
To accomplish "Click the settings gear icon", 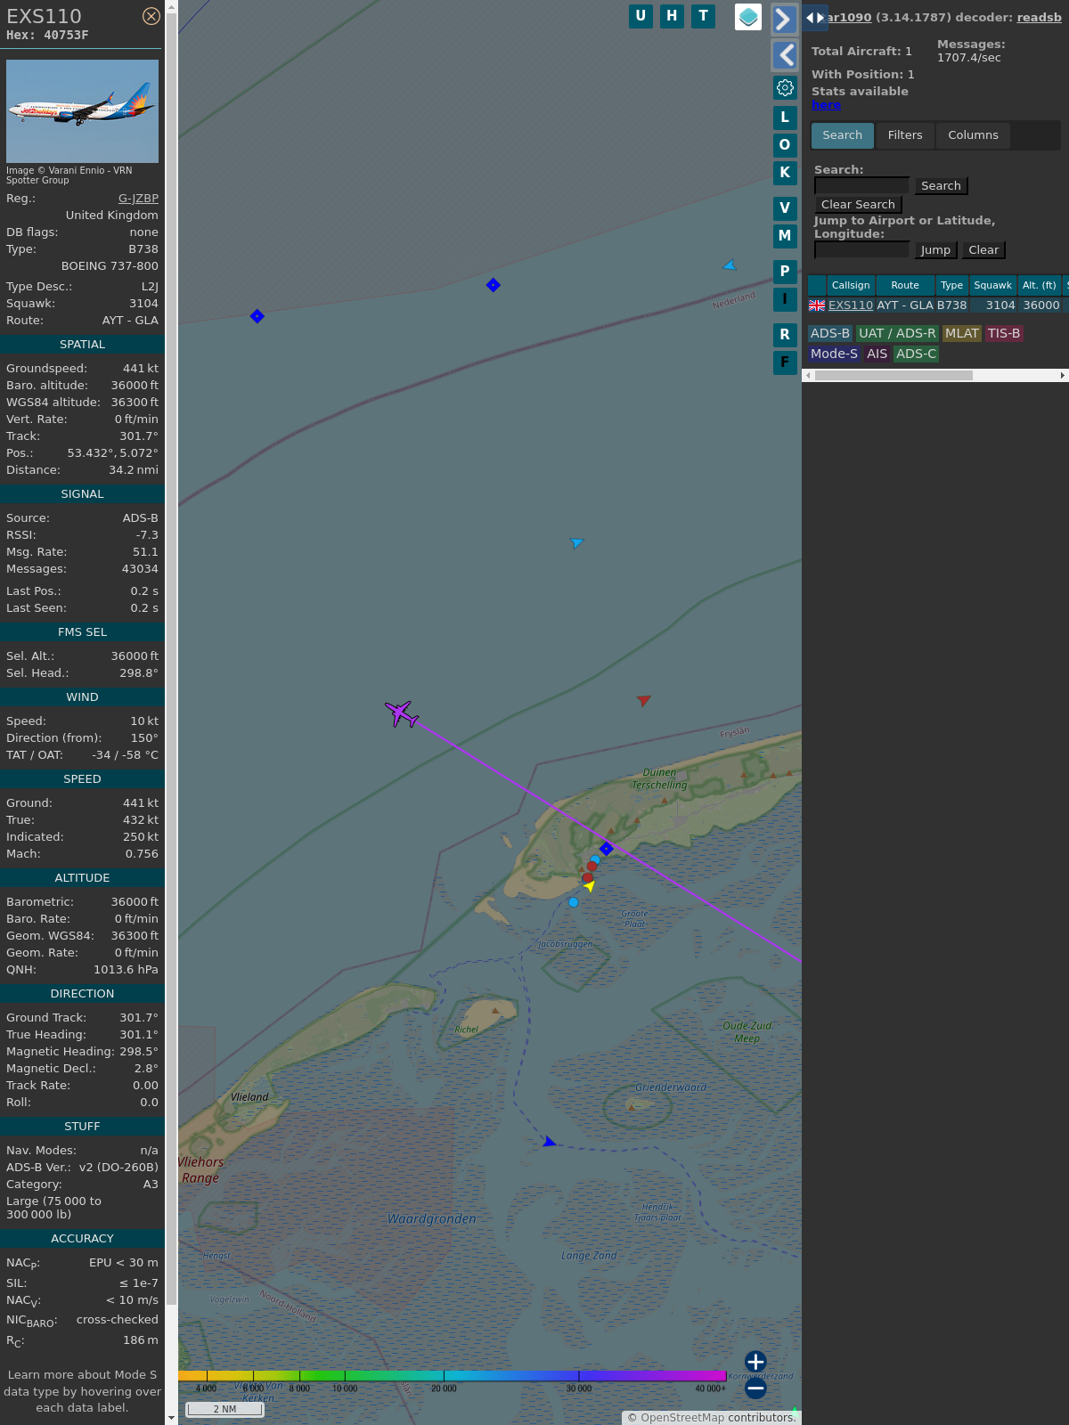I will click(785, 87).
